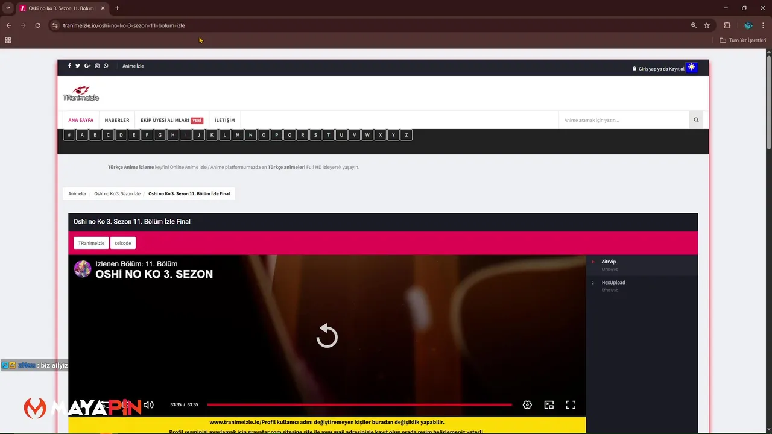The width and height of the screenshot is (772, 434).
Task: Filter anime by letter Z
Action: 407,135
